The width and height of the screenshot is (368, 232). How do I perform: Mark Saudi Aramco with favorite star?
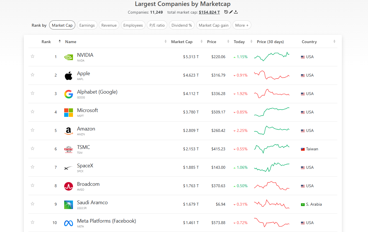32,204
